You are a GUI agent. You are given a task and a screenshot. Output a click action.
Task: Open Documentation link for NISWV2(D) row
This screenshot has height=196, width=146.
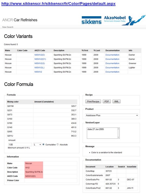112,55
